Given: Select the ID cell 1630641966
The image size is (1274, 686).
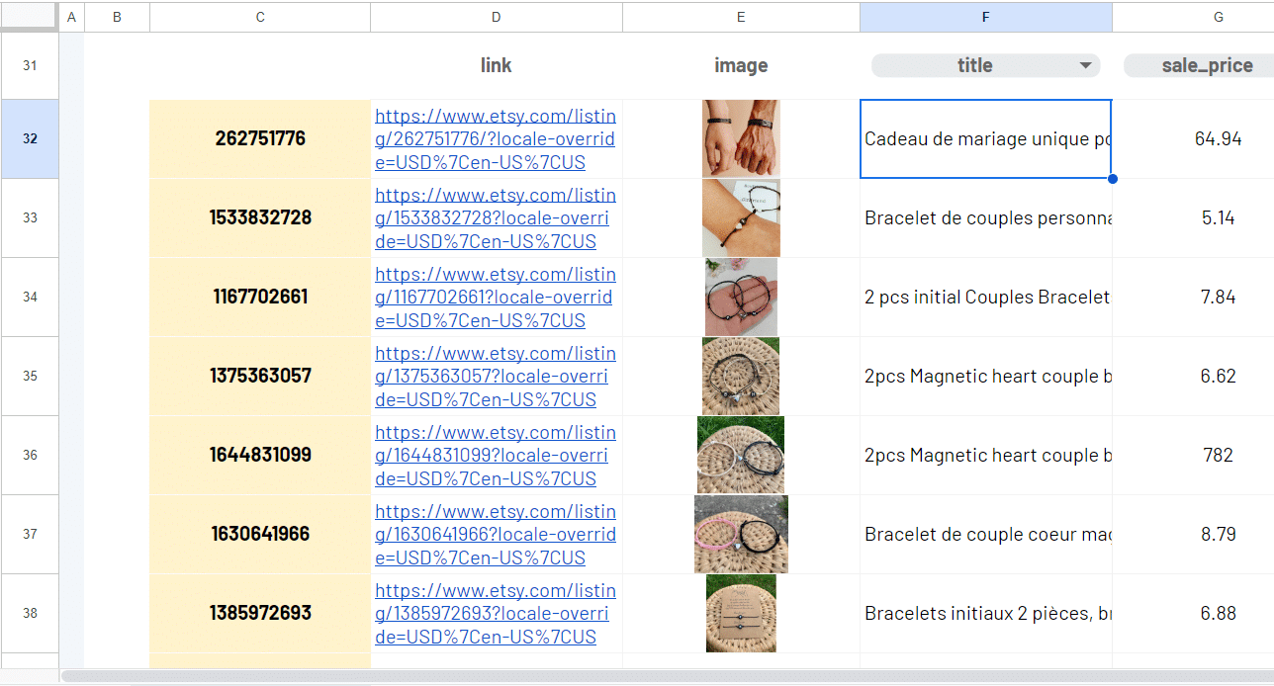Looking at the screenshot, I should 260,534.
